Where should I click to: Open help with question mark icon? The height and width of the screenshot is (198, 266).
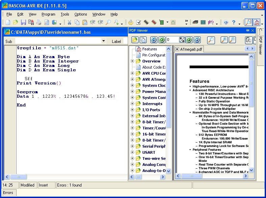234,22
